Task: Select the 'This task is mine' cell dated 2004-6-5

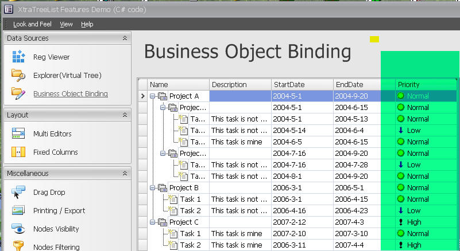Action: pos(240,142)
